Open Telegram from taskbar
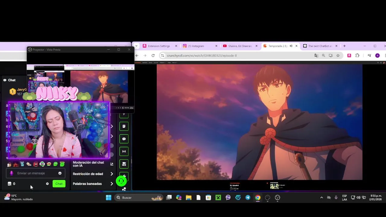This screenshot has width=386, height=217. point(248,198)
